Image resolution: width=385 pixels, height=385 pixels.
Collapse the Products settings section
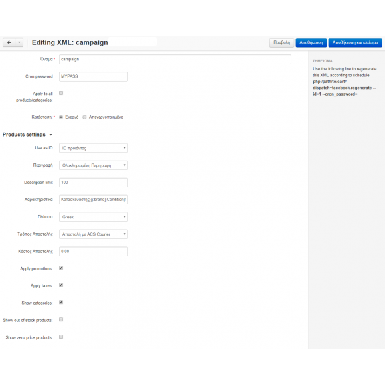[x=27, y=135]
